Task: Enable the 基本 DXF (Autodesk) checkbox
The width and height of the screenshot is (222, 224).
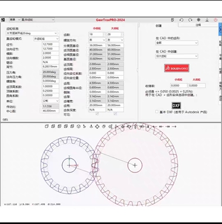Action: (157, 111)
